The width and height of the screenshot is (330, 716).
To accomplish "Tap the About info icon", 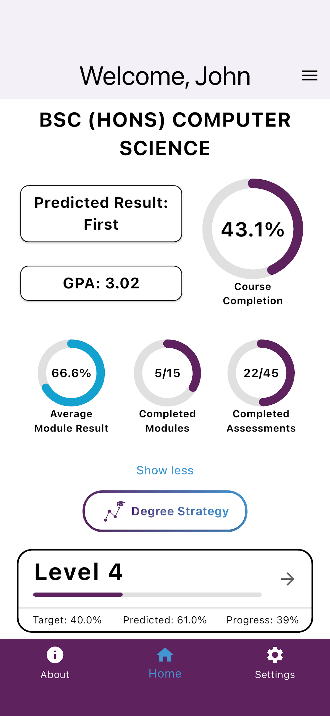I will pyautogui.click(x=55, y=655).
